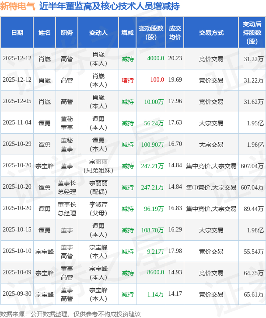Viewport: 266px width, 318px height.
Task: Click the average price 16.29 cell
Action: 175,230
